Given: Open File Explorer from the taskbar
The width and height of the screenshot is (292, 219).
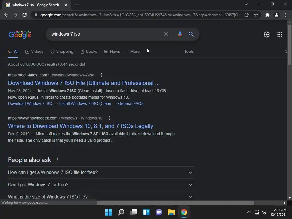Looking at the screenshot, I should click(171, 212).
